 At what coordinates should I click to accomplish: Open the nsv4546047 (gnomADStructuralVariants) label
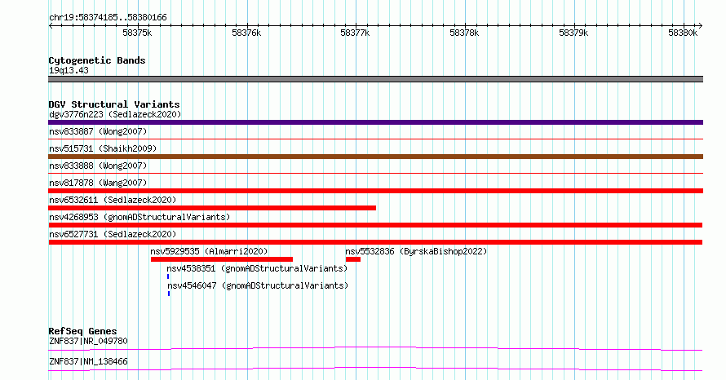(258, 285)
